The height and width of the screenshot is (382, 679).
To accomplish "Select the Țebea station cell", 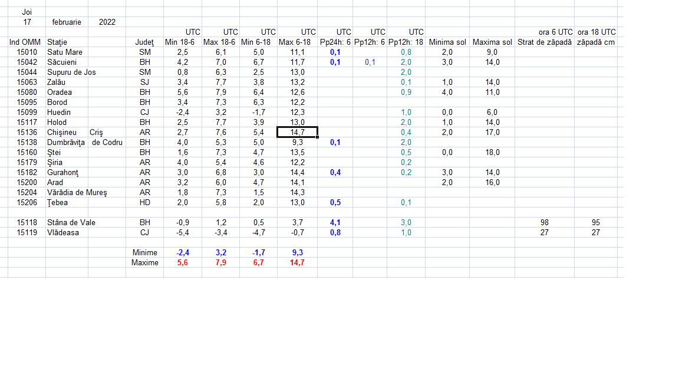I will [x=57, y=202].
